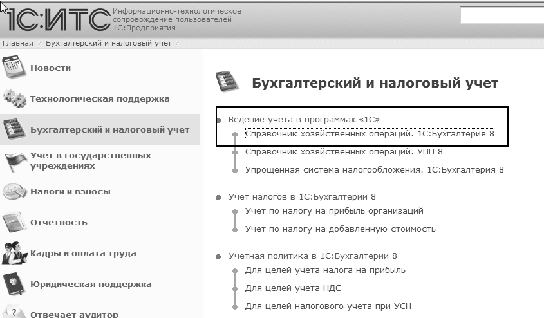Click the bullet beside Ведение учета в программах «1С»
Image resolution: width=544 pixels, height=318 pixels.
pos(219,120)
